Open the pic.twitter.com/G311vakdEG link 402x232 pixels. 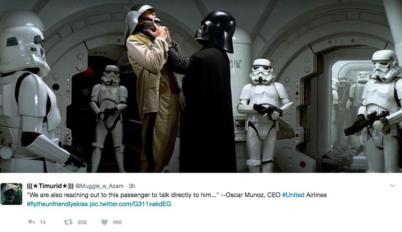[x=130, y=204]
